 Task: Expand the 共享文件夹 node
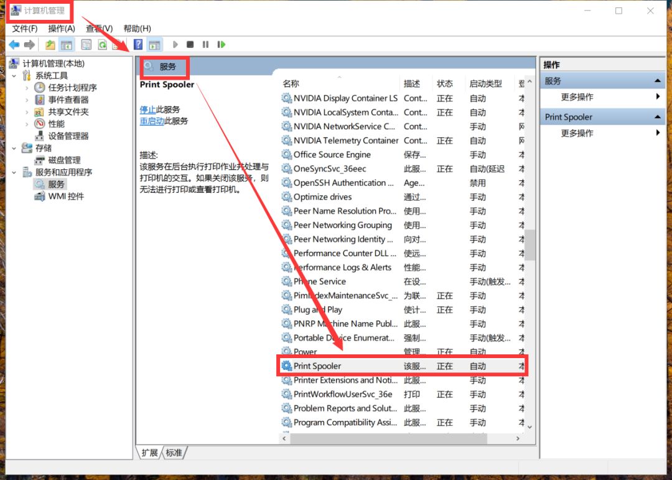click(27, 112)
